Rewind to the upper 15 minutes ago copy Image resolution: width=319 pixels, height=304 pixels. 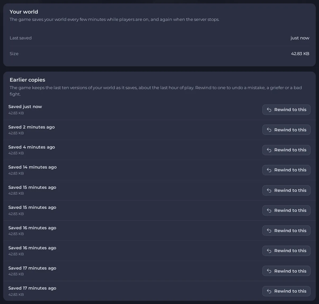click(286, 190)
